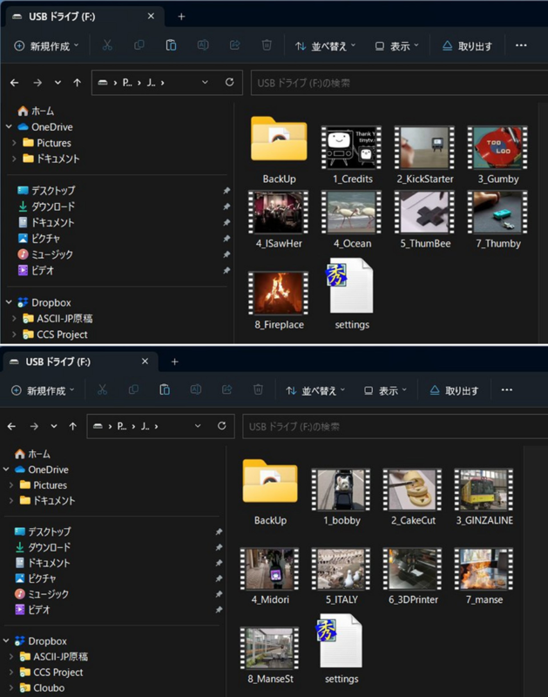548x697 pixels.
Task: Click the Cut scissors icon in the upper window
Action: (x=107, y=45)
